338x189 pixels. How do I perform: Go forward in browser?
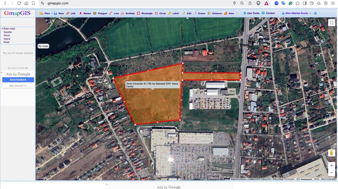point(12,3)
